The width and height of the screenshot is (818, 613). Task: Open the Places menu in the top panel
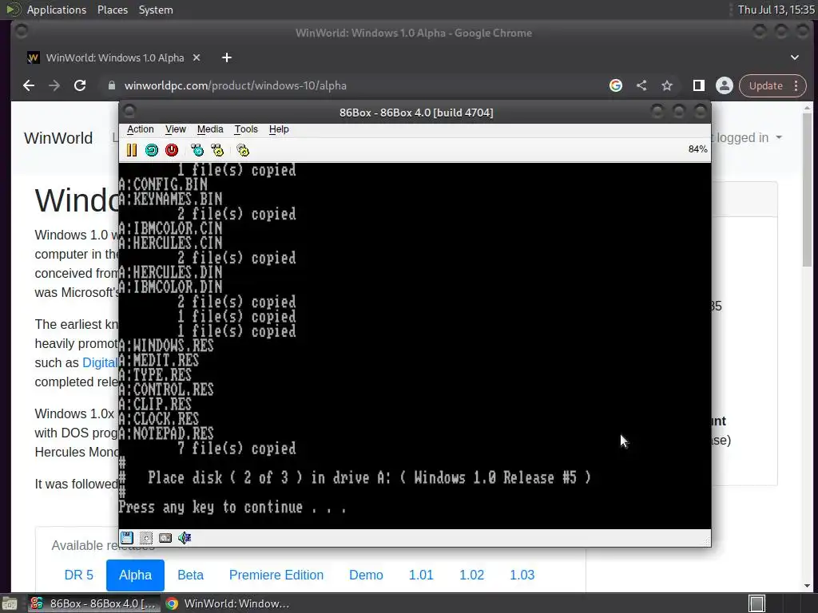(113, 10)
